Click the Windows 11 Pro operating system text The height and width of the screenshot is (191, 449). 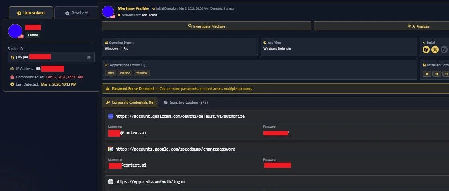click(116, 48)
